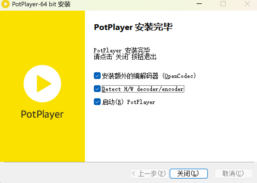This screenshot has width=257, height=183.
Task: Click the 取消(C) button
Action: (233, 173)
